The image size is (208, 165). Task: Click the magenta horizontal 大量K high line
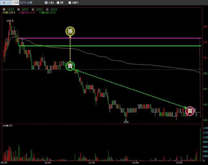pyautogui.click(x=110, y=38)
